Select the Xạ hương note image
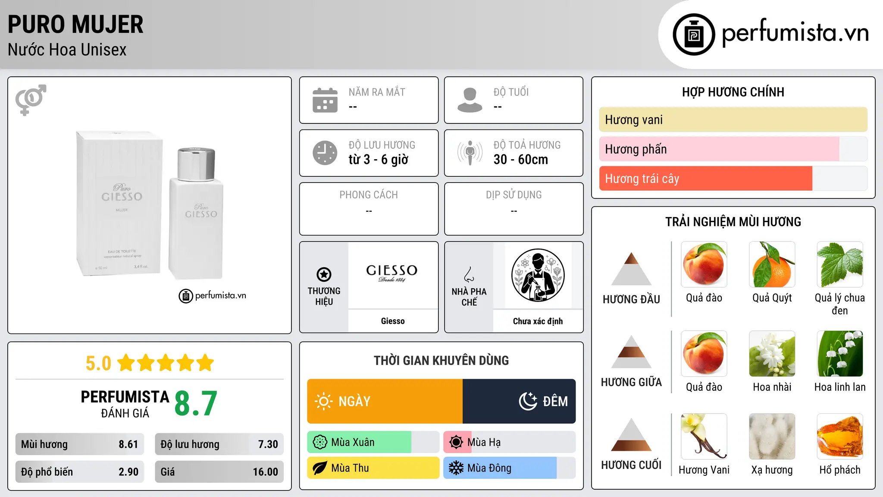The width and height of the screenshot is (883, 497). pyautogui.click(x=772, y=437)
